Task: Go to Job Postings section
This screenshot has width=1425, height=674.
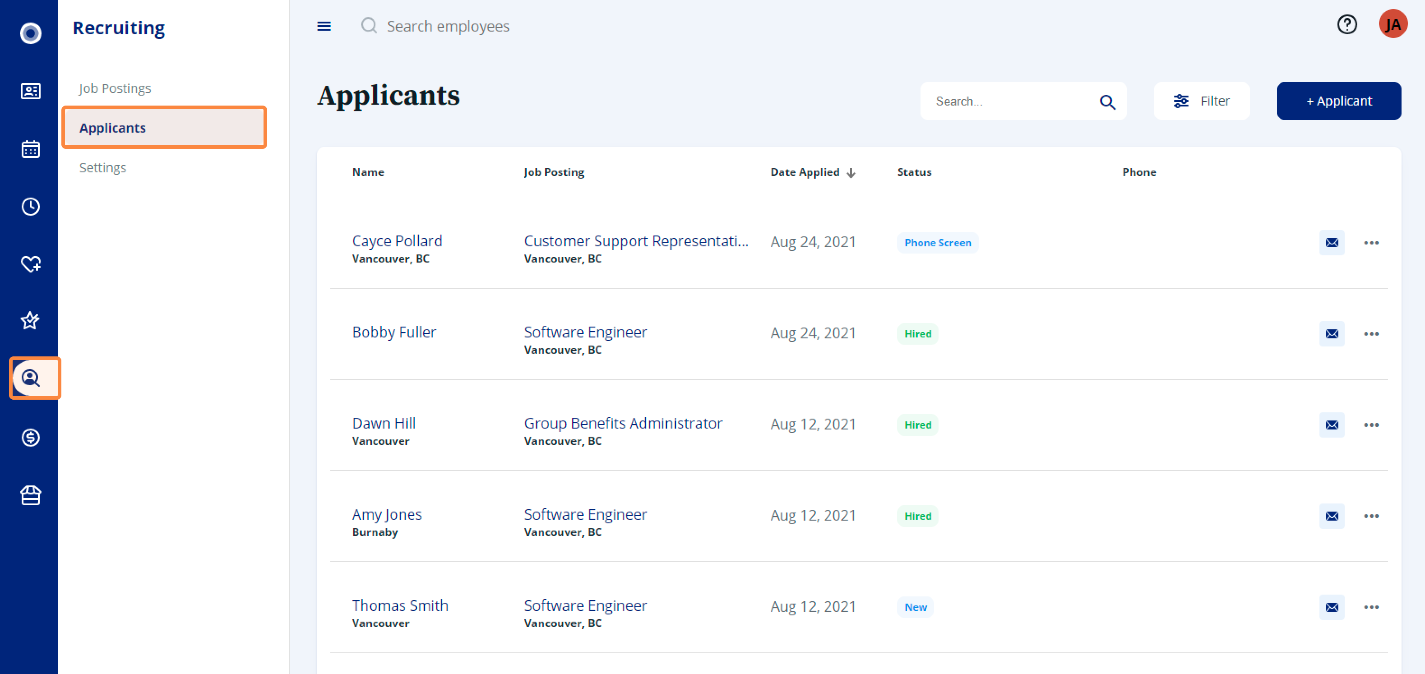Action: [x=115, y=88]
